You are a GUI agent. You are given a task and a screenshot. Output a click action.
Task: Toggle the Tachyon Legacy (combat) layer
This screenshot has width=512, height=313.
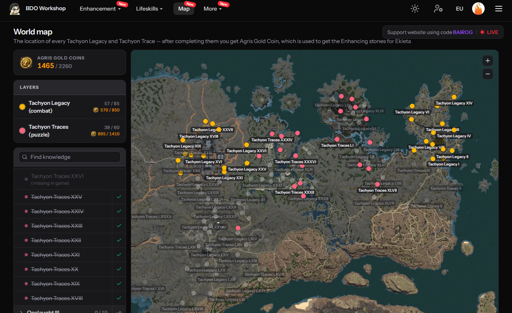(x=70, y=107)
